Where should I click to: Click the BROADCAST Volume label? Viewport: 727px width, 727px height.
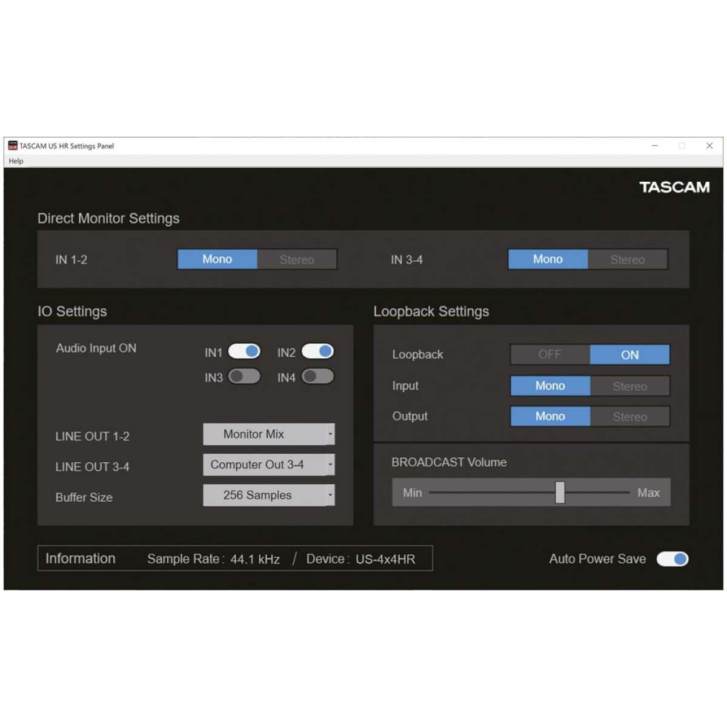click(449, 462)
